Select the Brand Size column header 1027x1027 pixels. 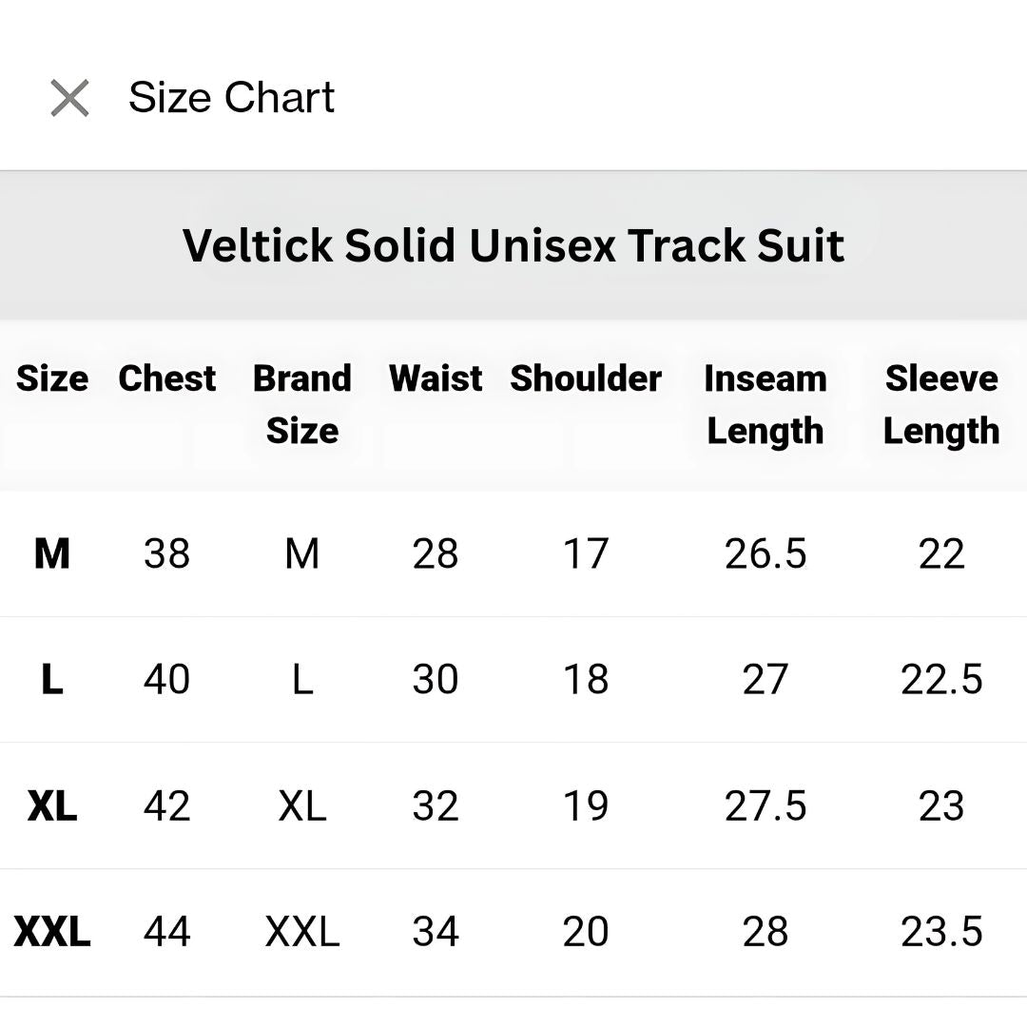[x=302, y=404]
